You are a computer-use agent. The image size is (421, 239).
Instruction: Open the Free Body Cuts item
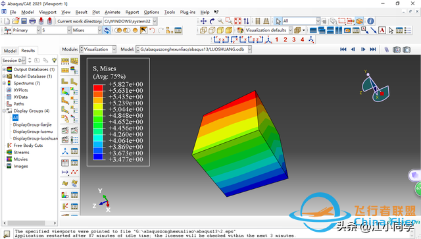click(28, 146)
